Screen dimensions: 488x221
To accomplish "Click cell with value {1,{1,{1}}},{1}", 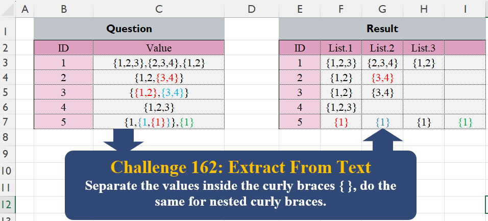I will coord(159,122).
